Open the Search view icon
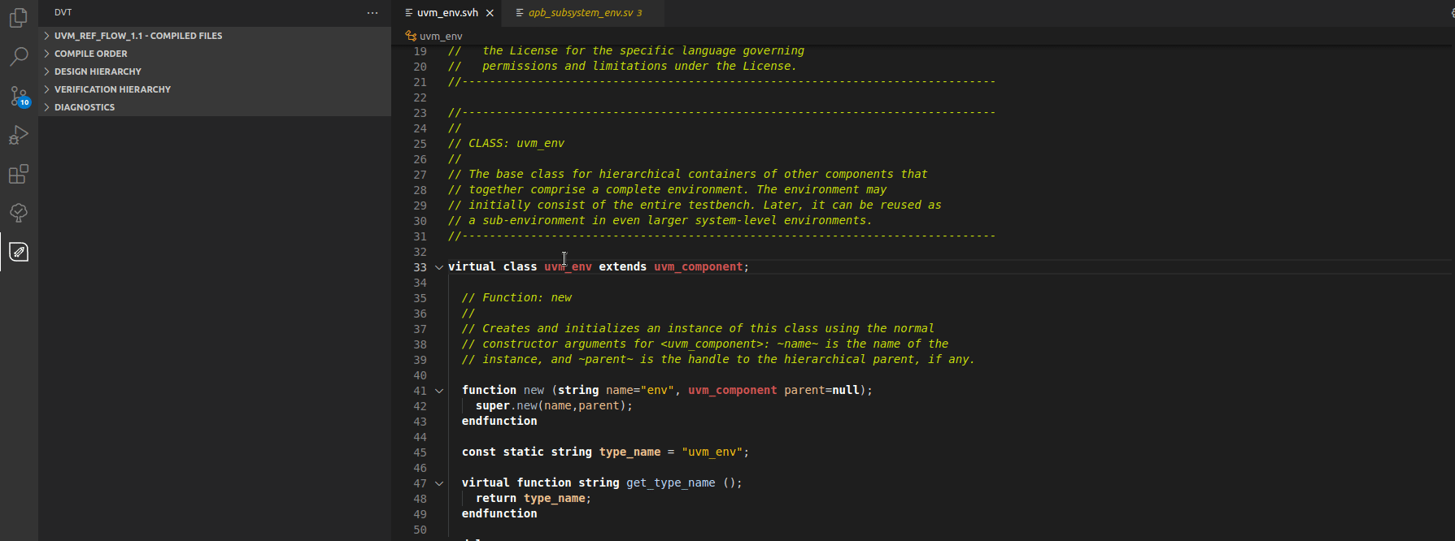The width and height of the screenshot is (1455, 541). pos(19,56)
